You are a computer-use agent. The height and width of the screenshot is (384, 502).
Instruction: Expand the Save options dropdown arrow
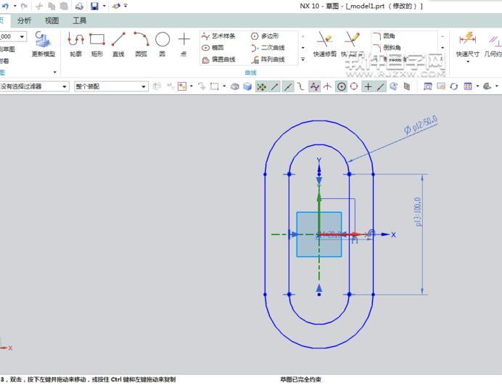tap(104, 6)
